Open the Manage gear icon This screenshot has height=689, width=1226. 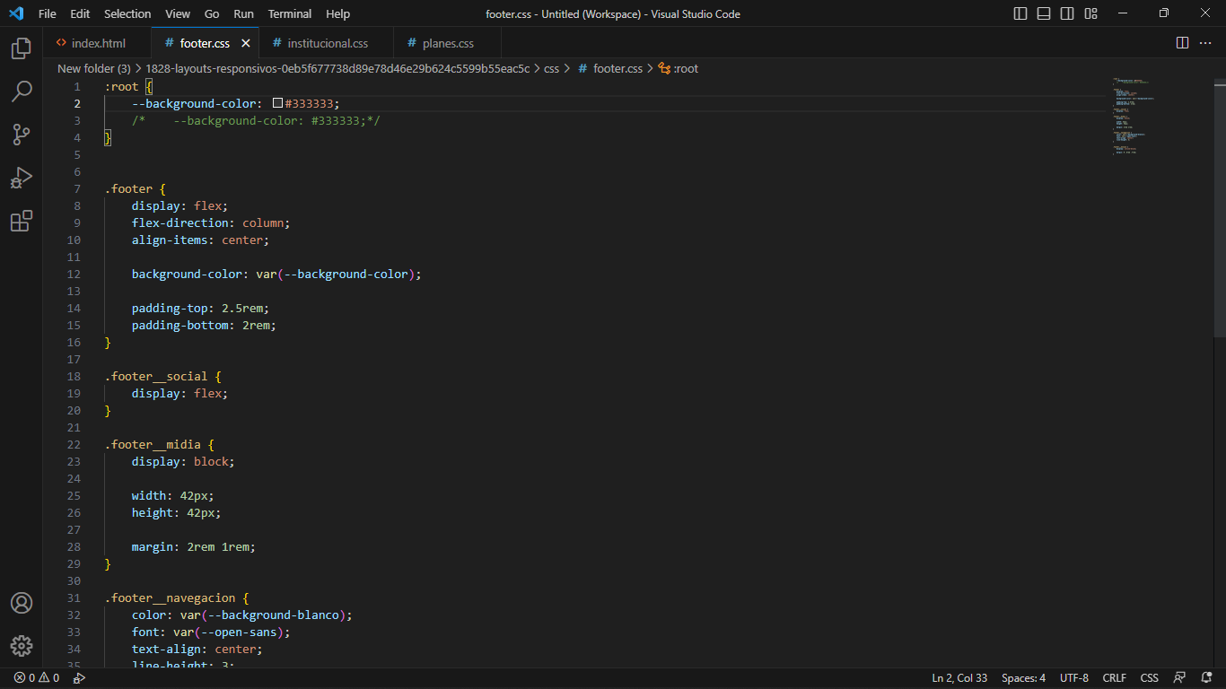[22, 646]
